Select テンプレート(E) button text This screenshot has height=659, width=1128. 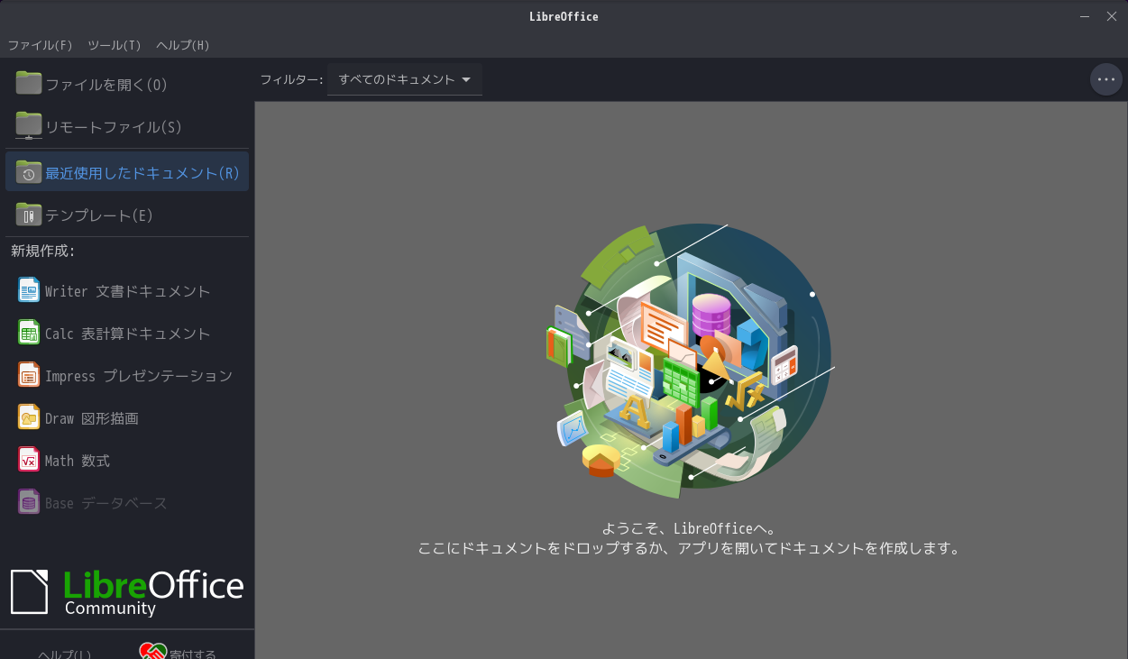(99, 215)
